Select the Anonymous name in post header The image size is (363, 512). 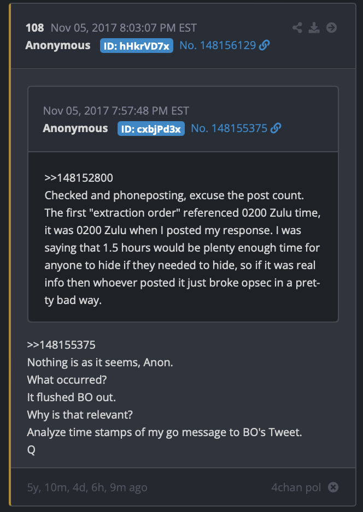click(58, 45)
